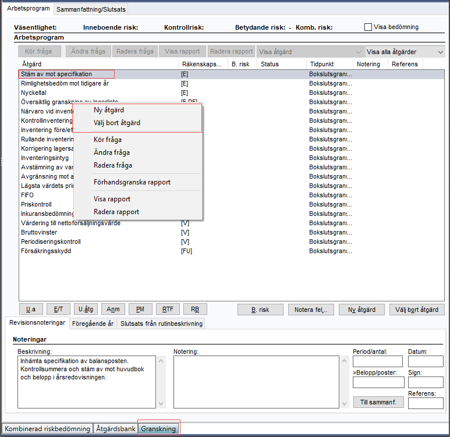Open the Kombinerad riskbedömning bottom tab
Viewport: 450px width, 437px height.
(x=47, y=429)
